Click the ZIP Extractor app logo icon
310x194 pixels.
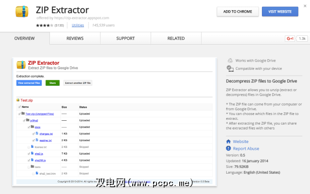[x=22, y=12]
